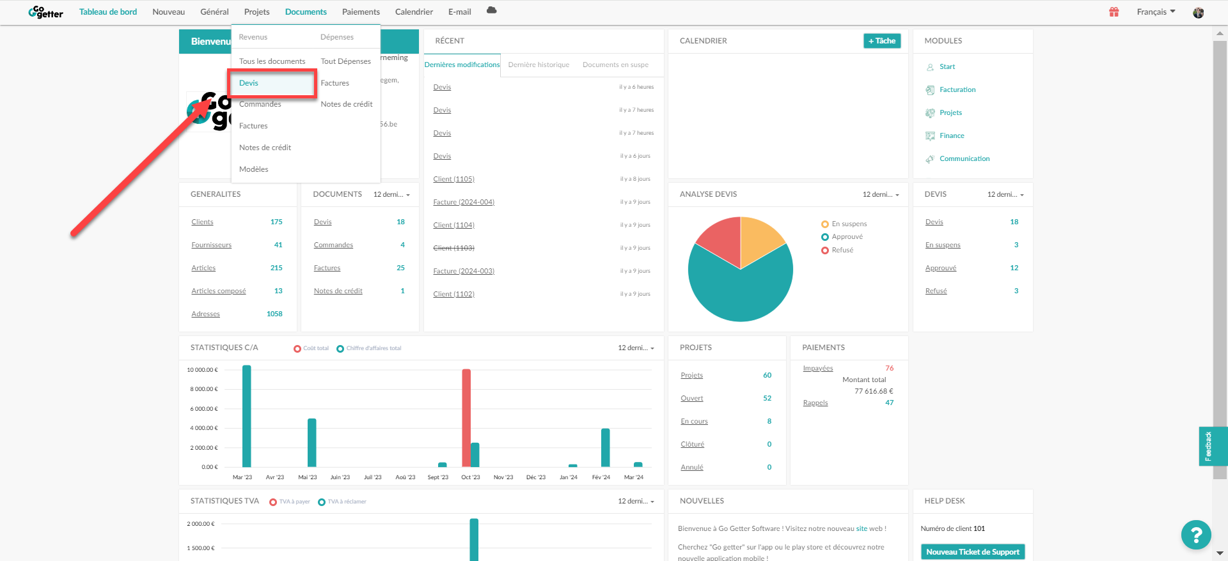Open the E-mail menu
Screen dimensions: 1228x561
(459, 12)
